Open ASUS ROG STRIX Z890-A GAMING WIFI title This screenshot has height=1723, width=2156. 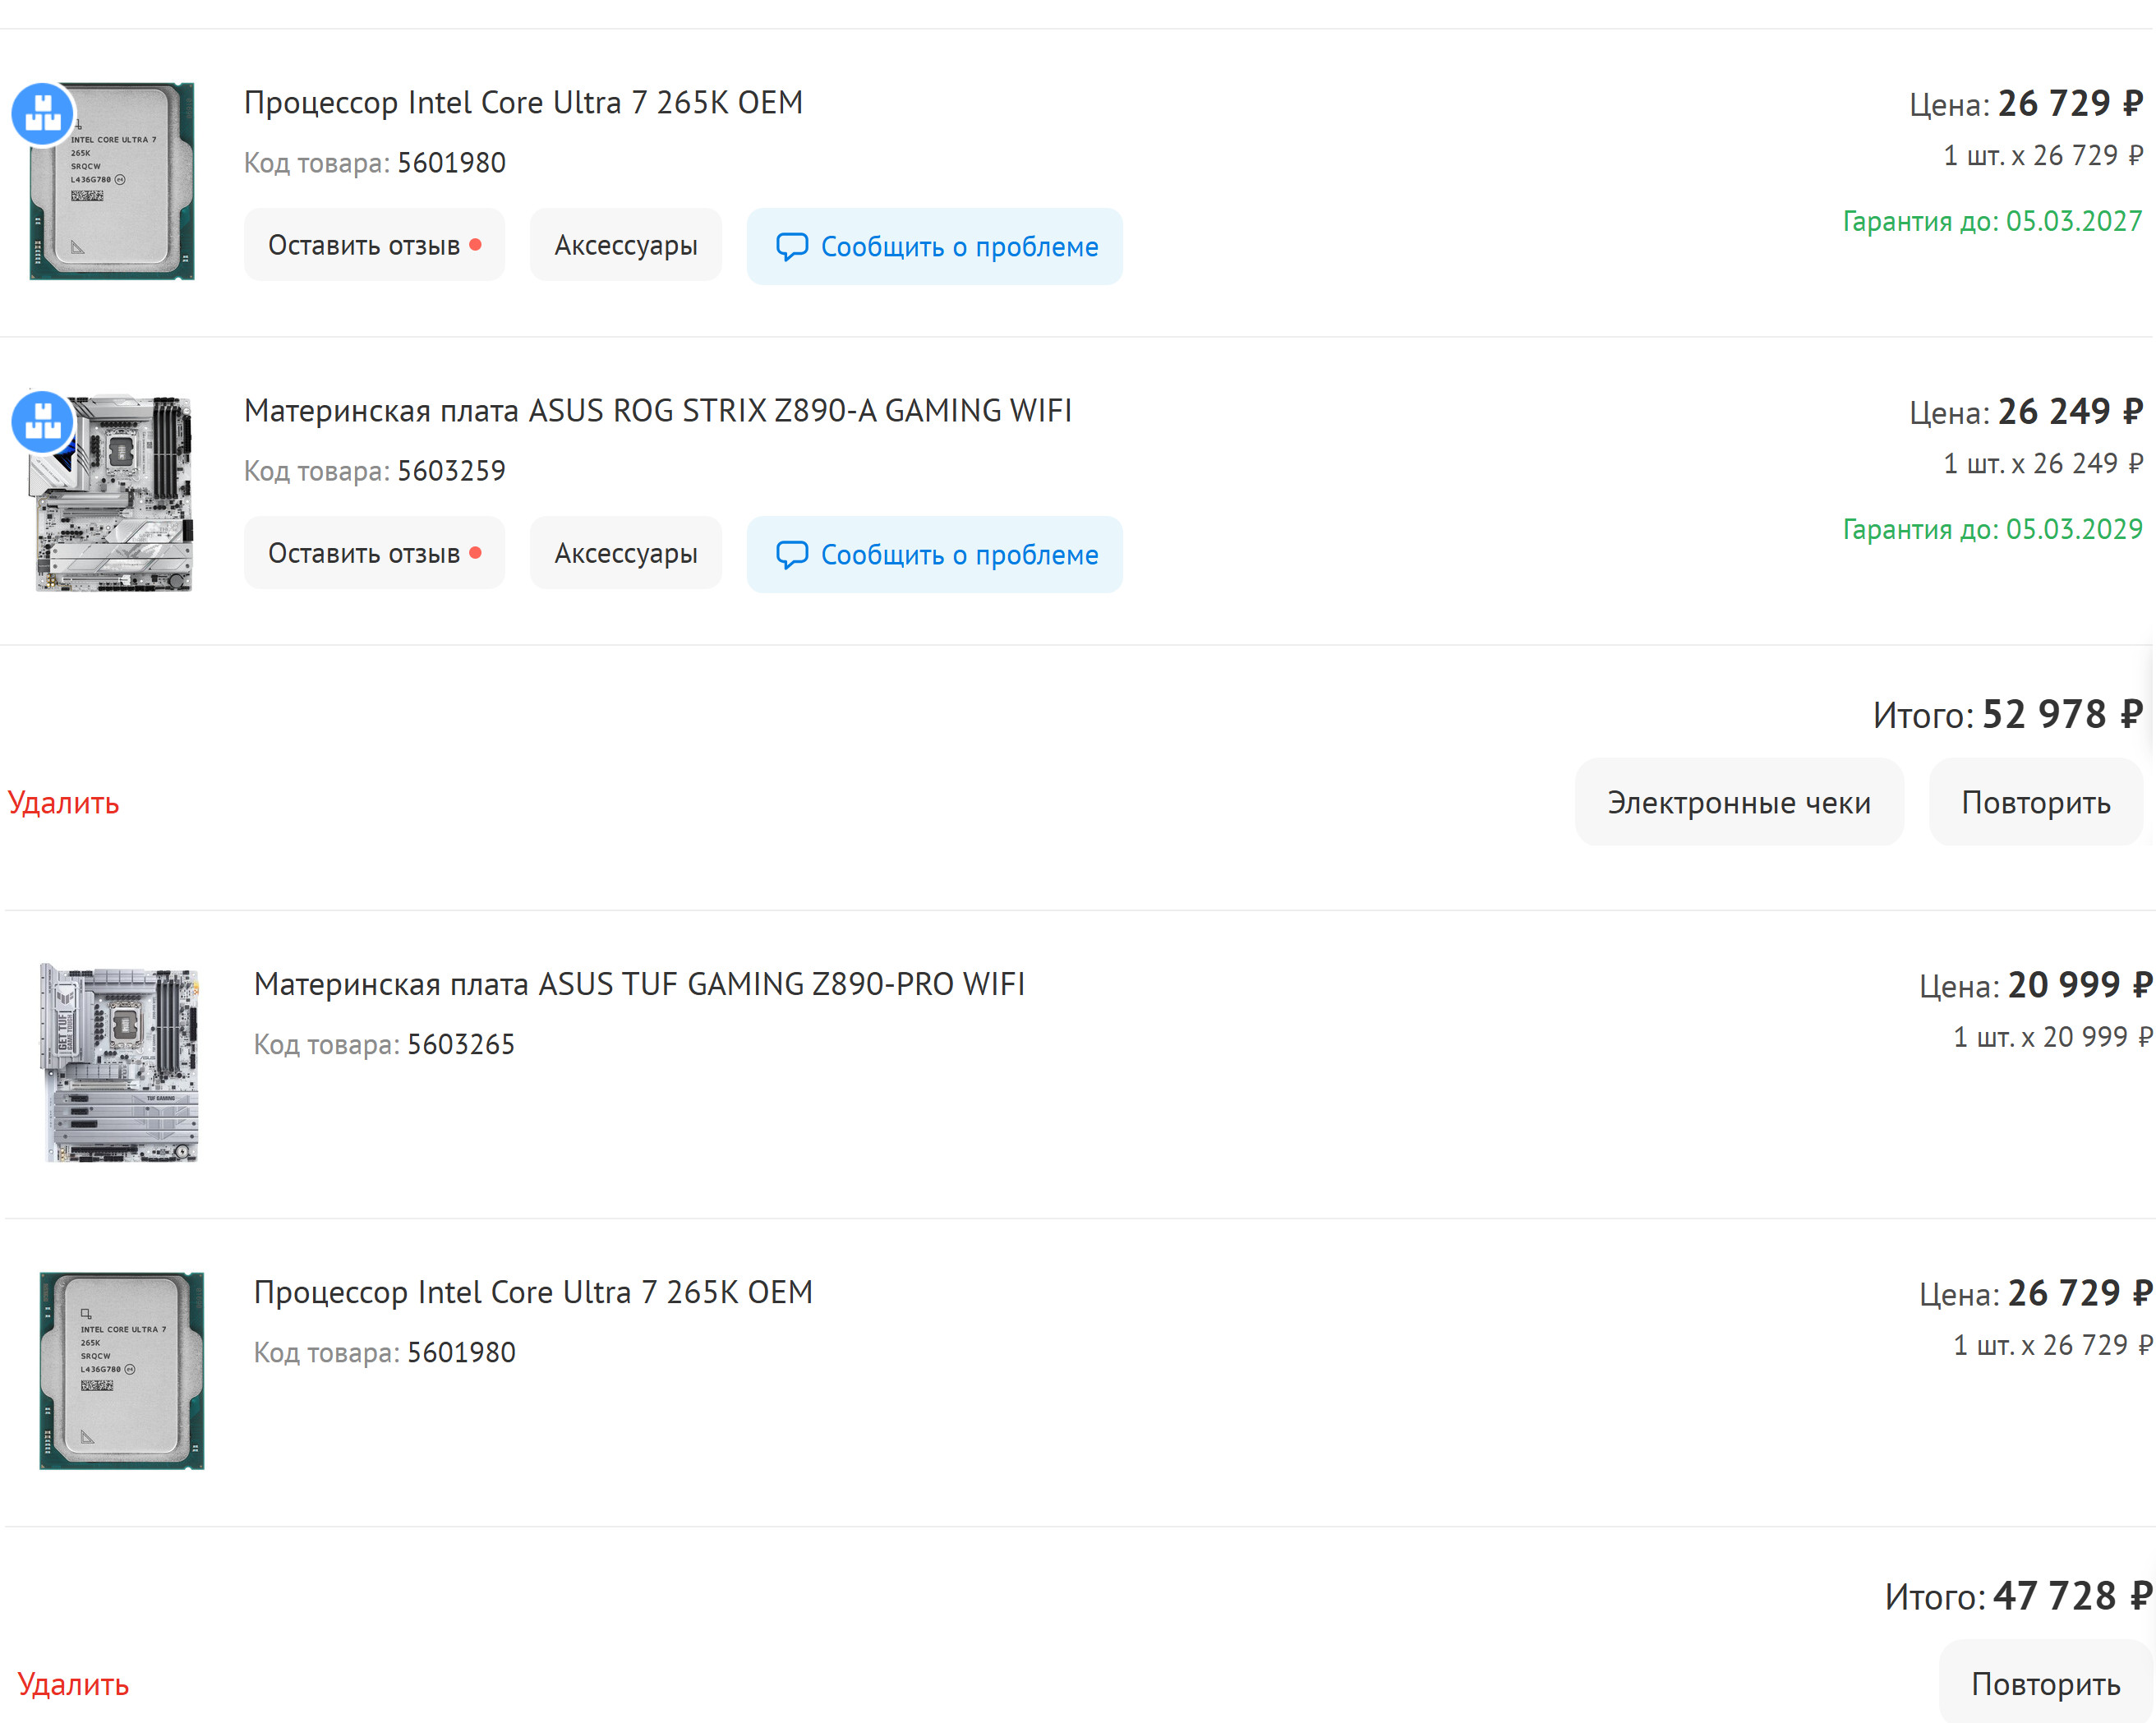point(657,410)
